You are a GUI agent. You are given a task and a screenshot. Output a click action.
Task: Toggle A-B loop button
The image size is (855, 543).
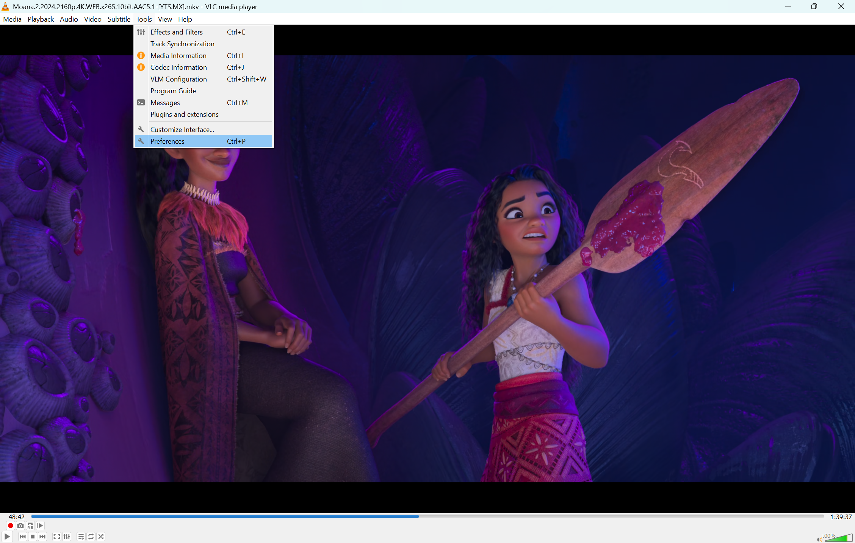30,526
